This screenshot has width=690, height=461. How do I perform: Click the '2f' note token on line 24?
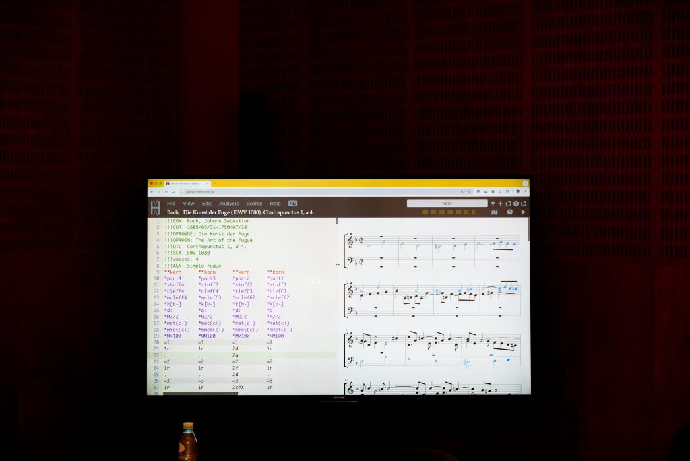pyautogui.click(x=235, y=368)
